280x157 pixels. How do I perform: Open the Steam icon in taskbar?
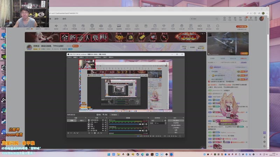(x=138, y=154)
